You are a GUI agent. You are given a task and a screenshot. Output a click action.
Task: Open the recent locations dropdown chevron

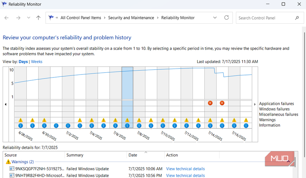tap(29, 18)
